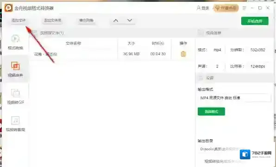Click the 输出格式 label
This screenshot has height=167, width=276.
tap(206, 90)
